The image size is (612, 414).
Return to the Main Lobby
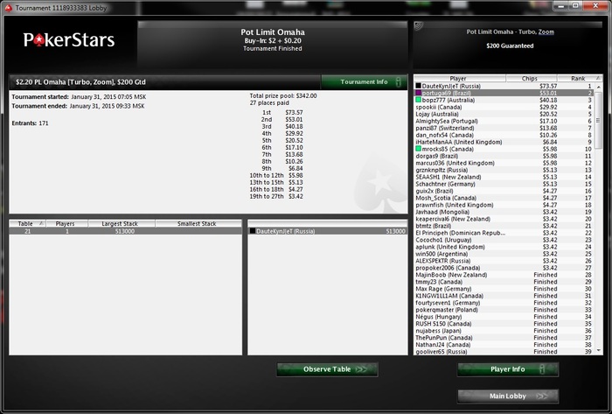tap(508, 396)
